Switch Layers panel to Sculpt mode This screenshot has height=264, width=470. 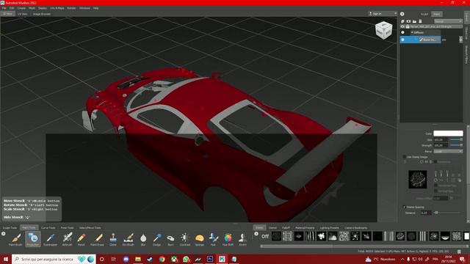pos(424,14)
